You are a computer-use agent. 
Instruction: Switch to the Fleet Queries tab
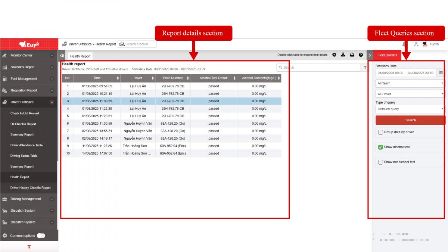(x=387, y=55)
